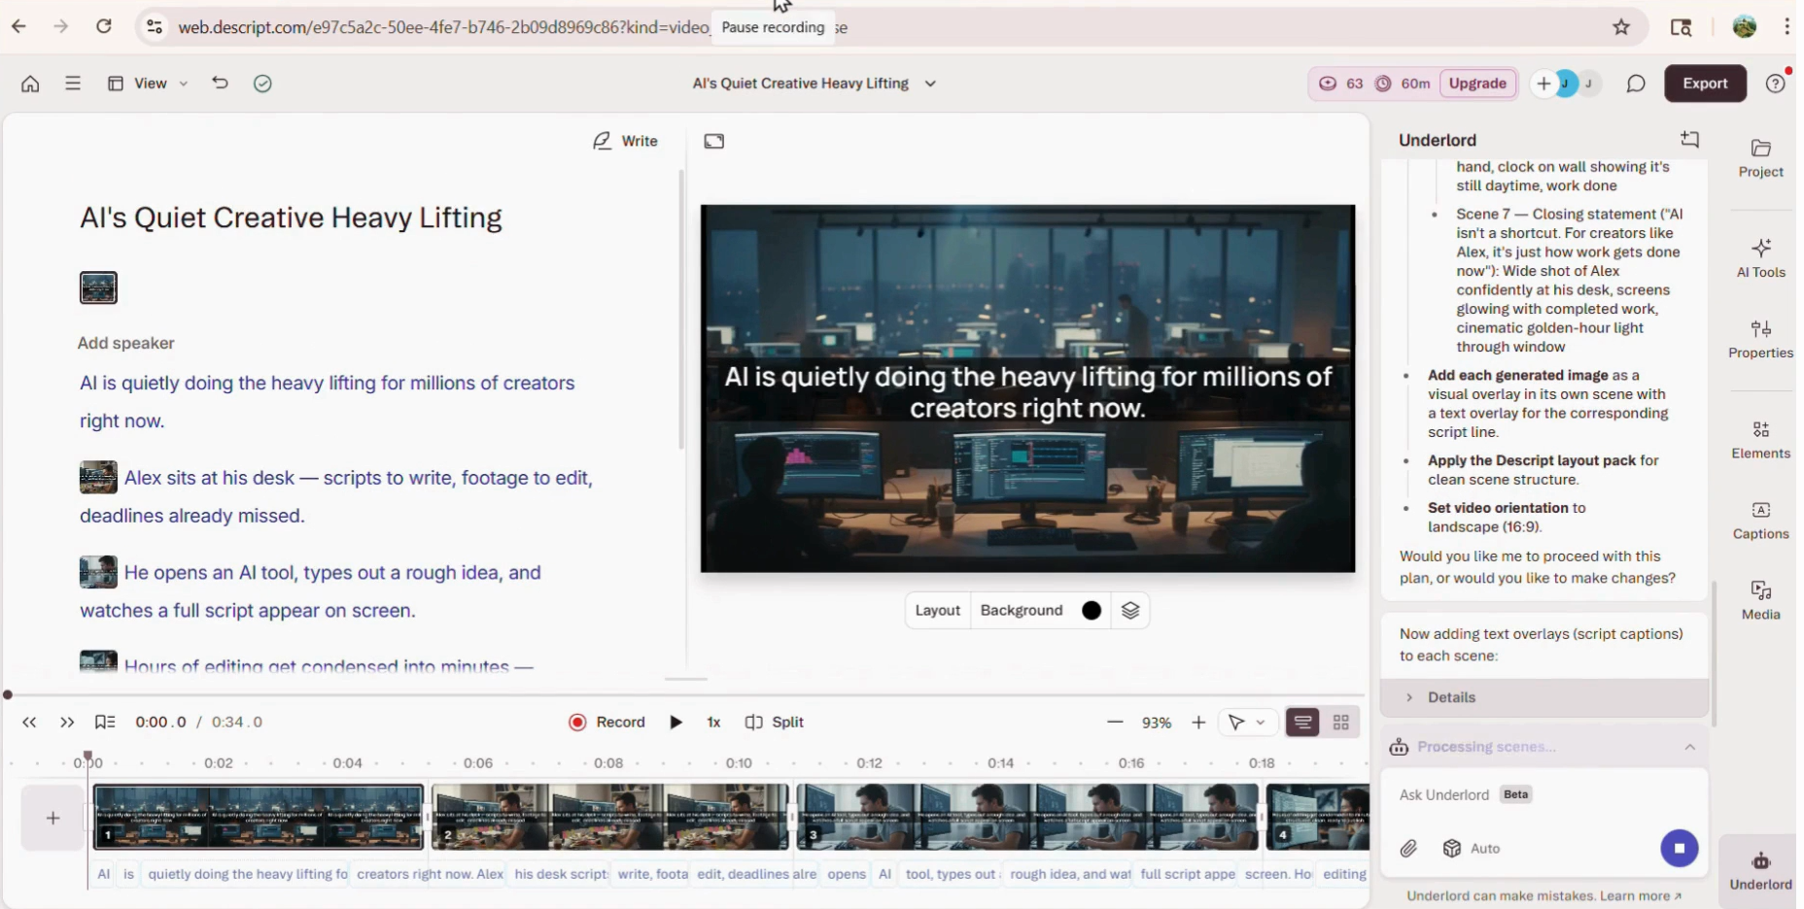Start a new Underlord chat
Image resolution: width=1804 pixels, height=909 pixels.
(x=1690, y=140)
